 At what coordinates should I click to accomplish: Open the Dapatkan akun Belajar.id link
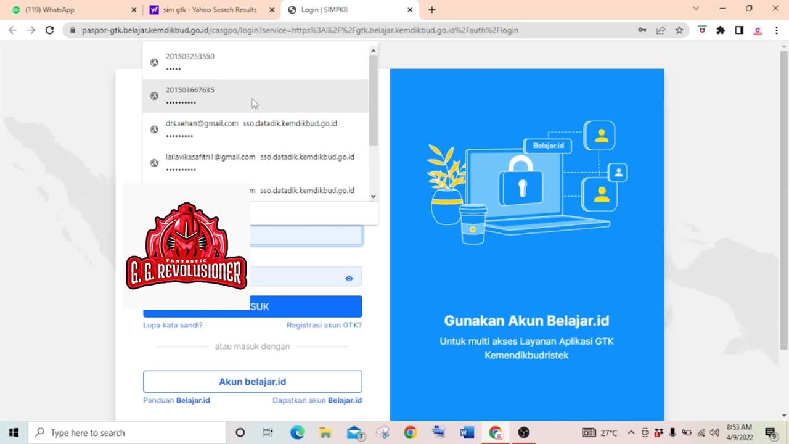(x=317, y=400)
